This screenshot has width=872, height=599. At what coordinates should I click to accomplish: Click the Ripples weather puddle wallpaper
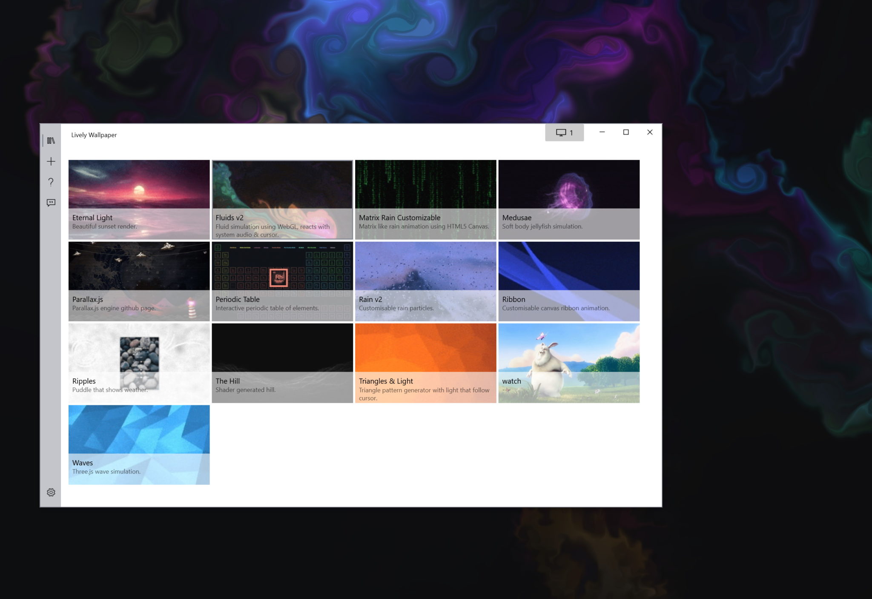click(x=138, y=362)
